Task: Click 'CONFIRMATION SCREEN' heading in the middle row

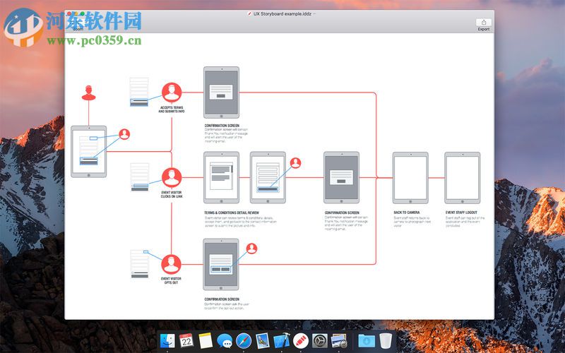Action: tap(342, 213)
